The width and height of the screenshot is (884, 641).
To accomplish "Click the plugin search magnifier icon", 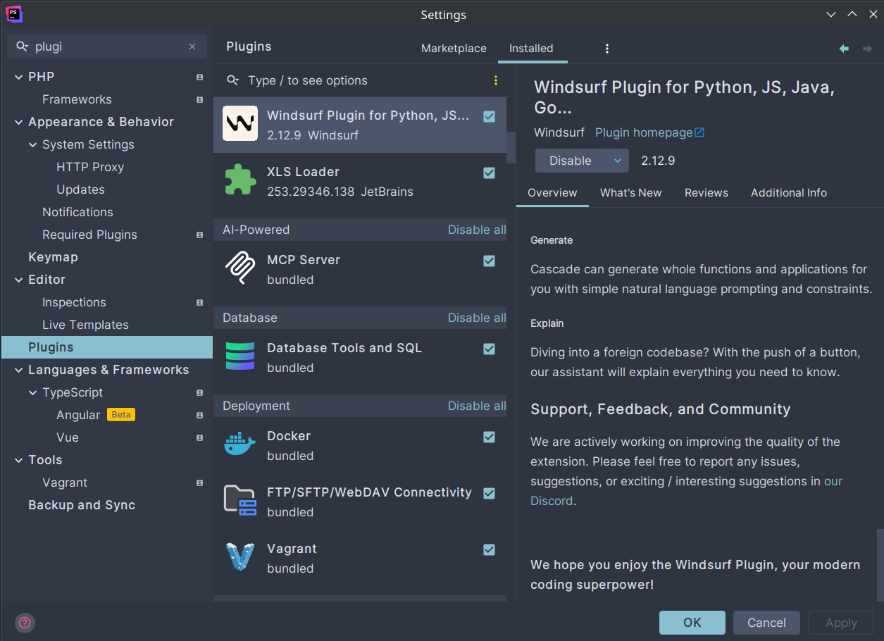I will (233, 80).
